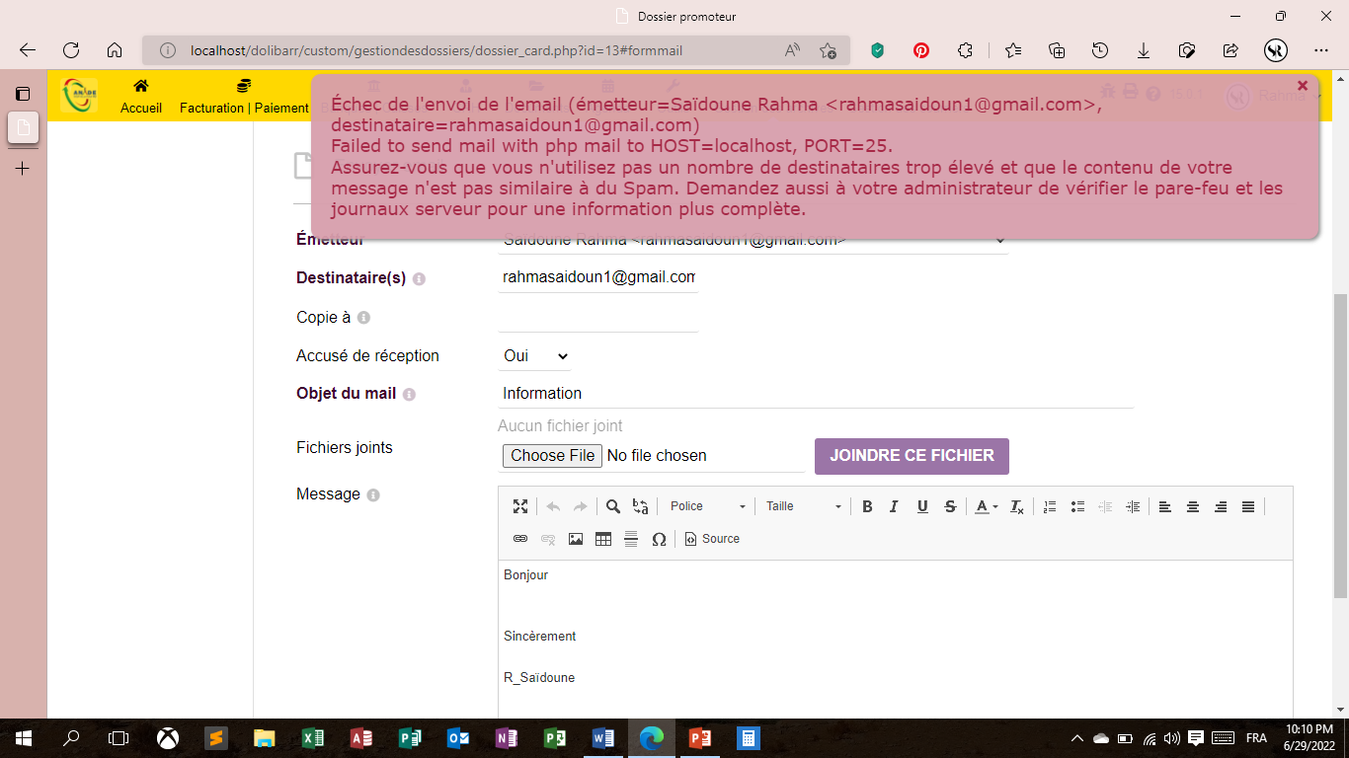
Task: Insert a link in the message
Action: click(x=520, y=539)
